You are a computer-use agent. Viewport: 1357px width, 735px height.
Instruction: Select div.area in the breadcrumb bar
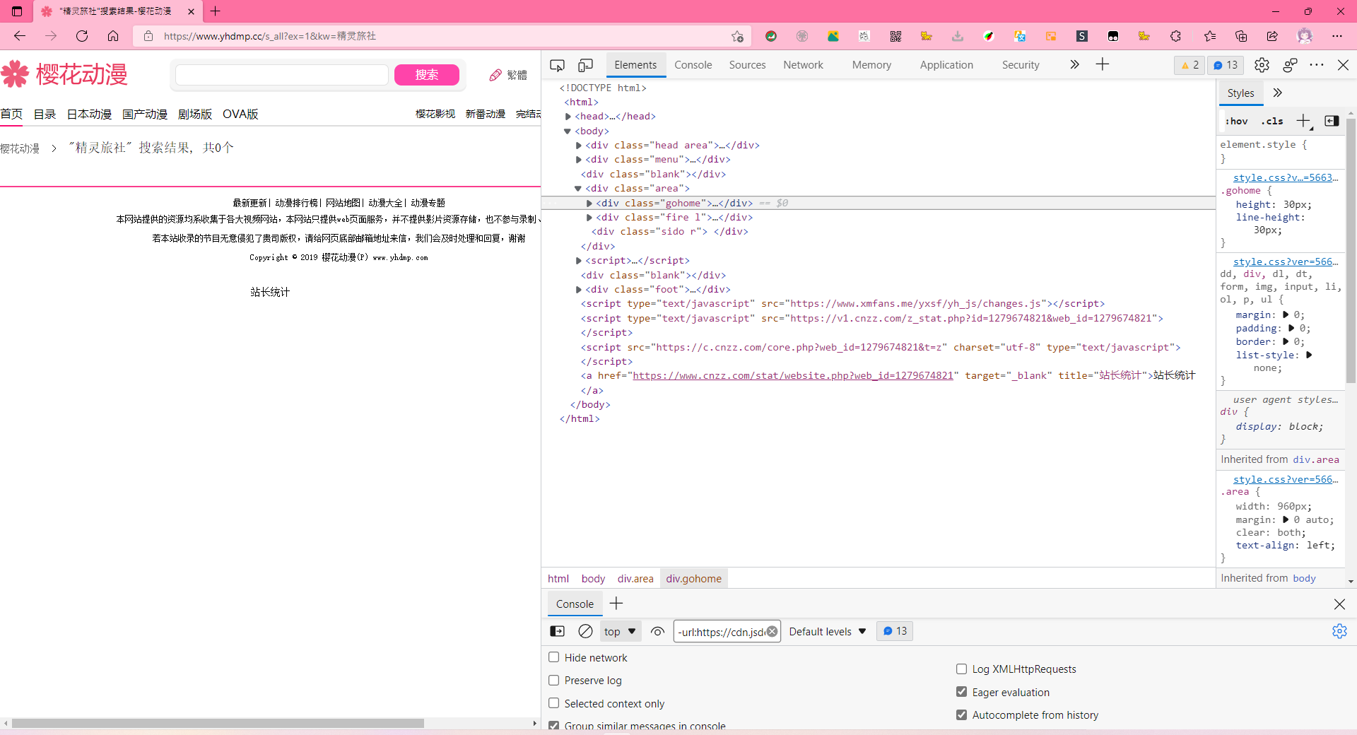coord(635,579)
